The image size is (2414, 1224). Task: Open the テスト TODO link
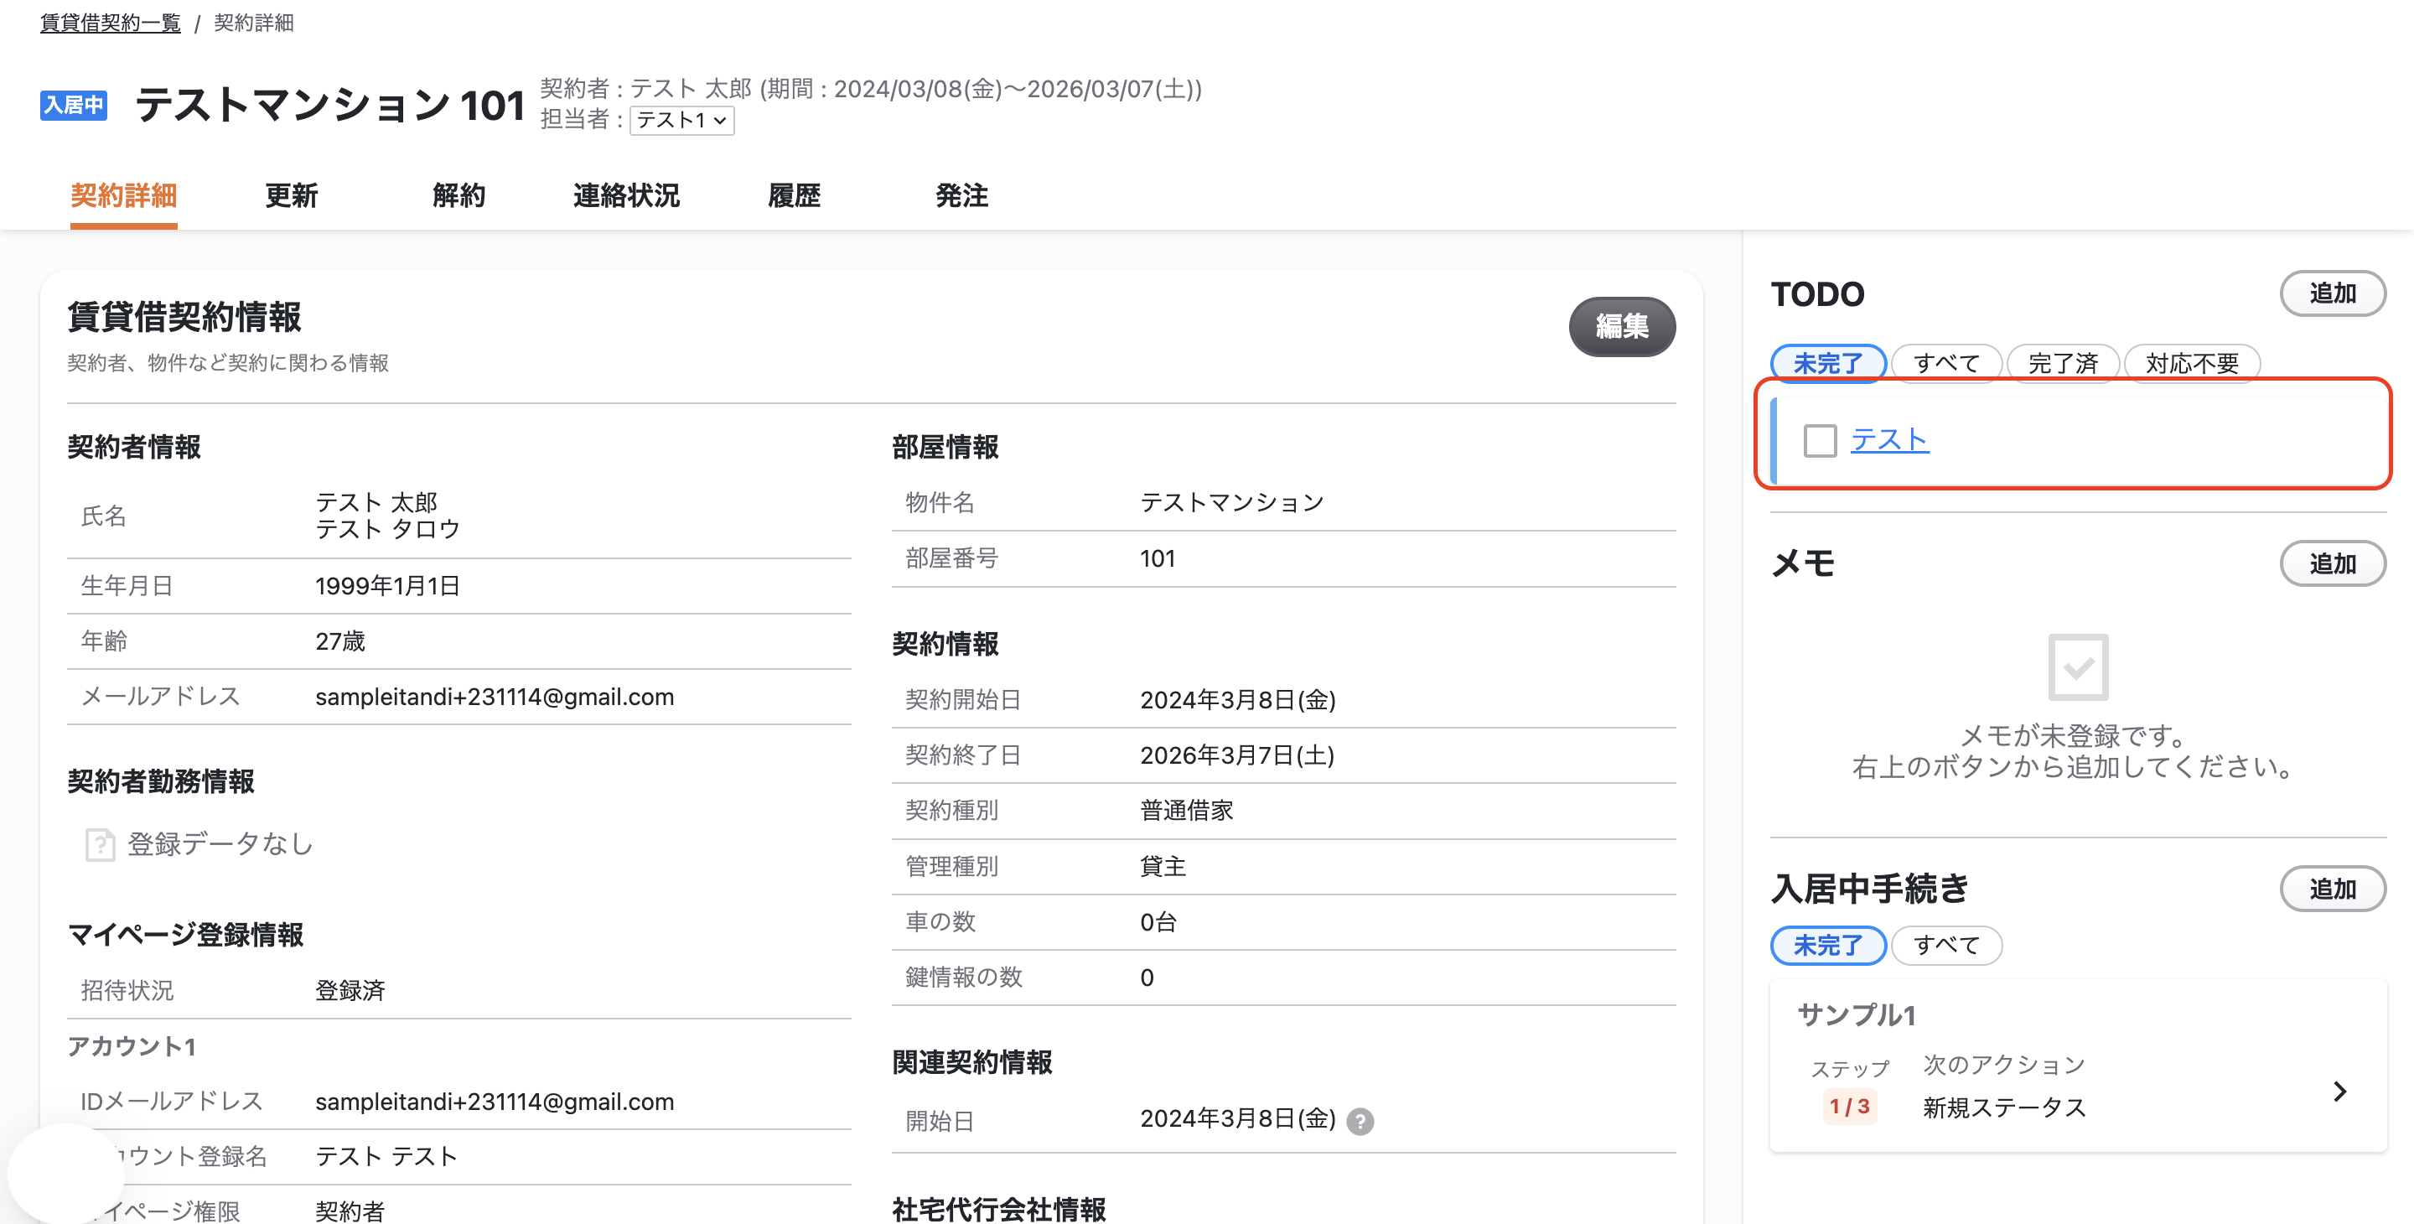pos(1889,439)
